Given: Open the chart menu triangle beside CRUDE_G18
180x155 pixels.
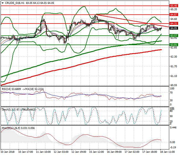Looking at the screenshot, I should [3, 3].
